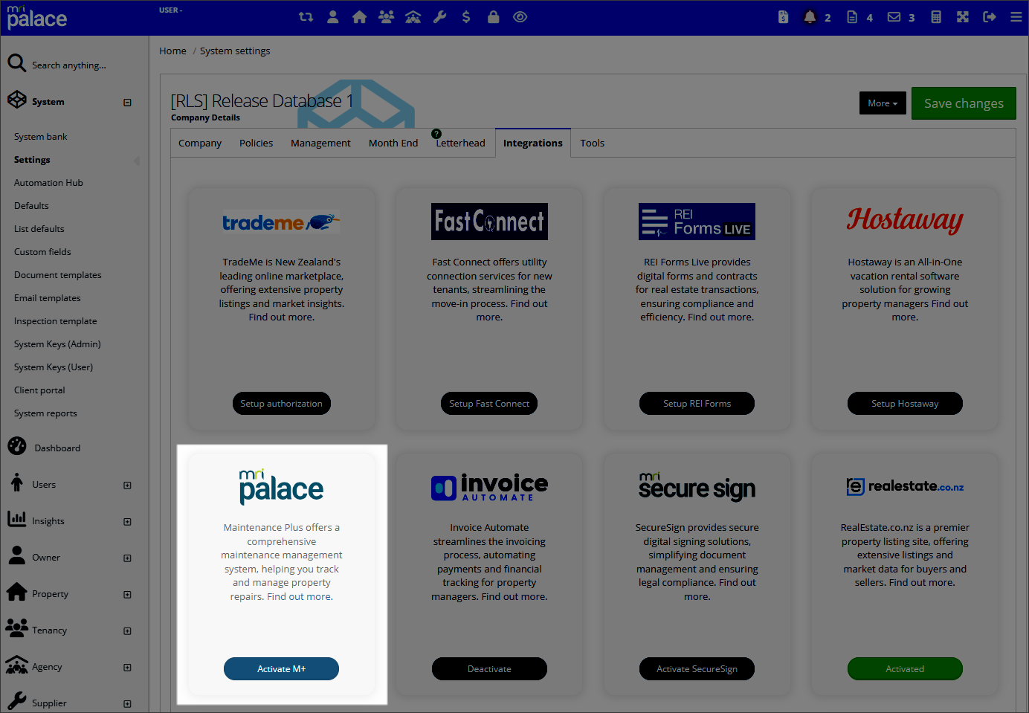
Task: Open Dashboard in the sidebar
Action: pos(57,448)
